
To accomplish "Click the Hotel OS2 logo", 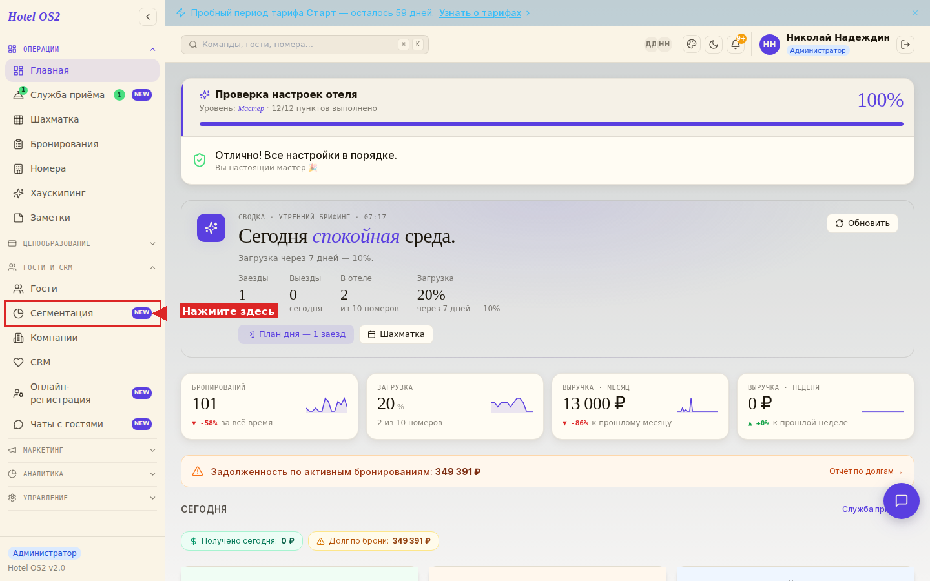I will [34, 17].
